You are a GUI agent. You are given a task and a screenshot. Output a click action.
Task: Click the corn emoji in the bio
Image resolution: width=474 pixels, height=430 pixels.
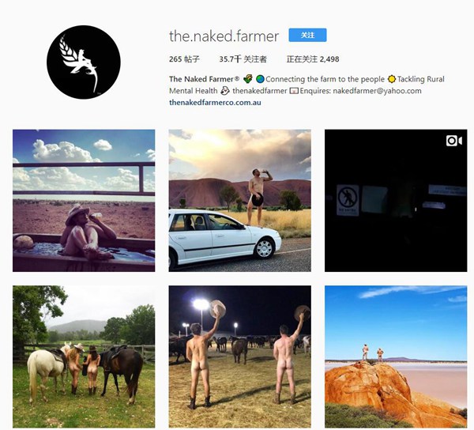pyautogui.click(x=247, y=79)
